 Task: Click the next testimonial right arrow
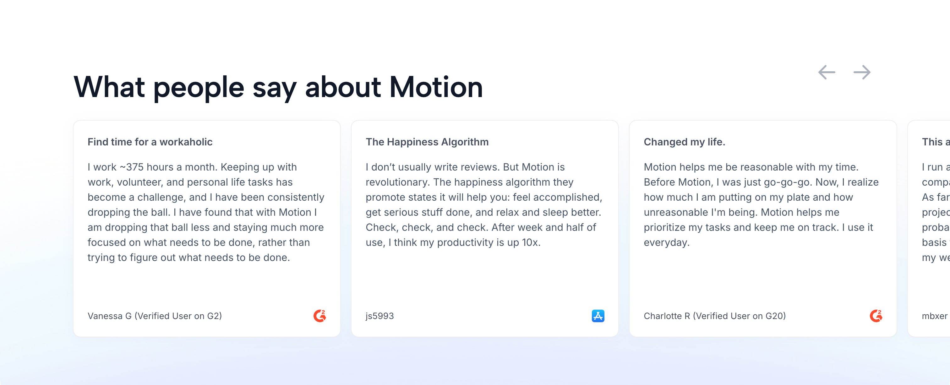[x=862, y=72]
